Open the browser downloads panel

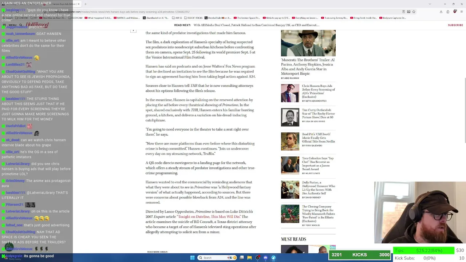[x=441, y=12]
